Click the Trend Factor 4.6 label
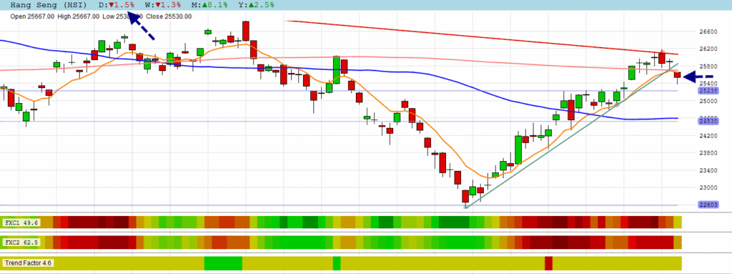Viewport: 732px width, 274px height. [29, 263]
